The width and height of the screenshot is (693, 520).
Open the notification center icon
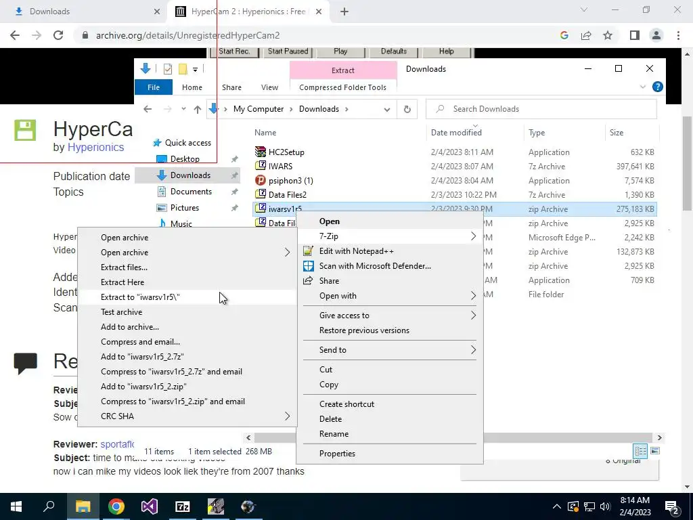click(672, 506)
